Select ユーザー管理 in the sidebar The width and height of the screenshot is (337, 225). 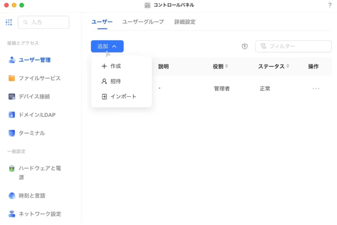34,60
